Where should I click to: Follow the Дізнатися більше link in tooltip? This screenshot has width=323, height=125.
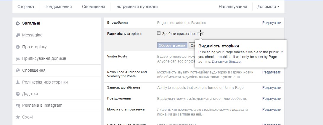[226, 61]
